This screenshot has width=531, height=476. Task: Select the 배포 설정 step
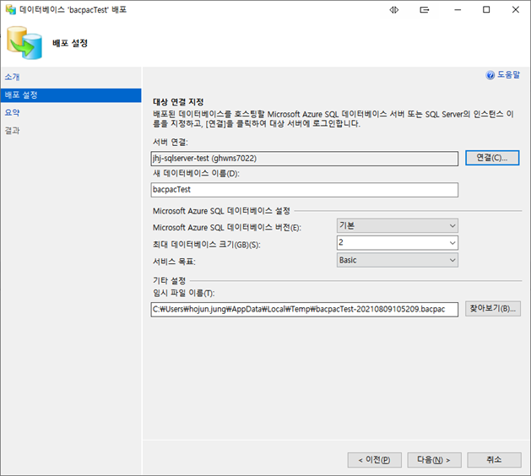(71, 95)
